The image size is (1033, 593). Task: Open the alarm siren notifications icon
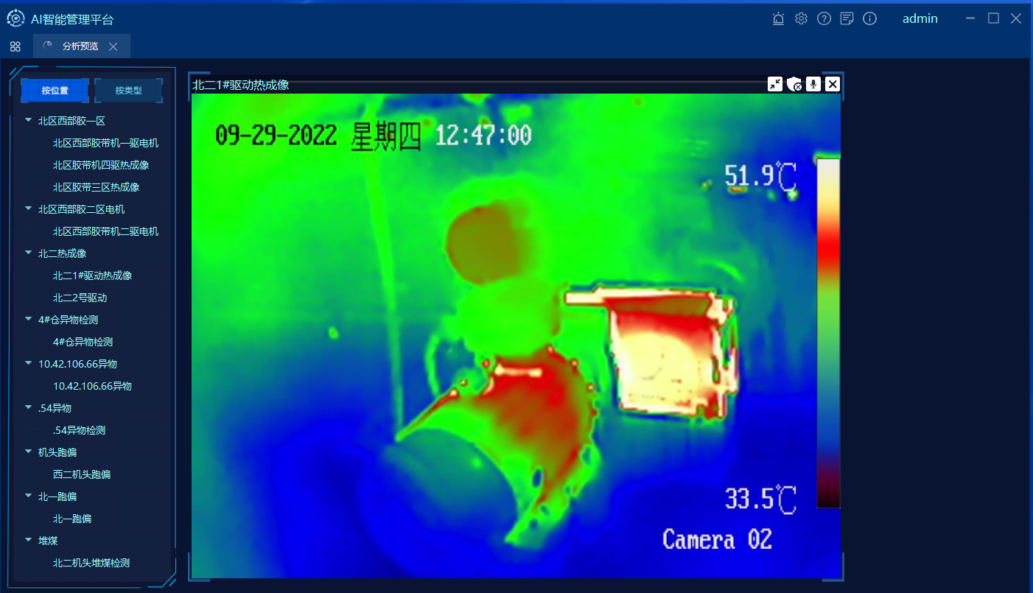pos(778,19)
